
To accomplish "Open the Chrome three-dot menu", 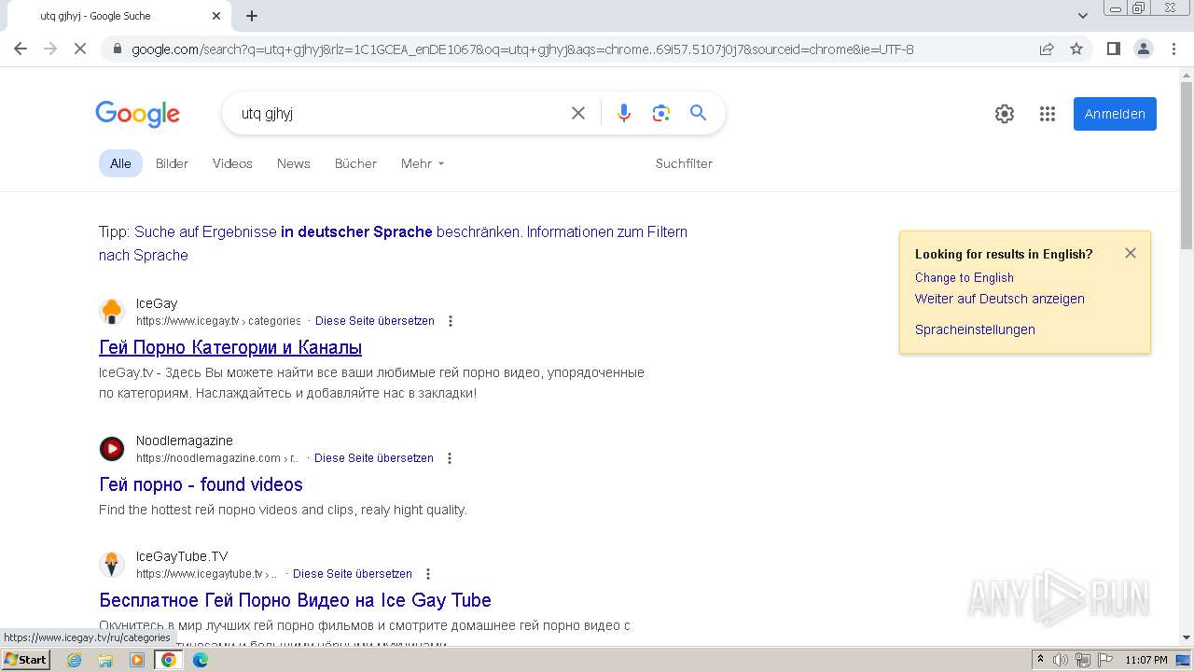I will pyautogui.click(x=1173, y=49).
